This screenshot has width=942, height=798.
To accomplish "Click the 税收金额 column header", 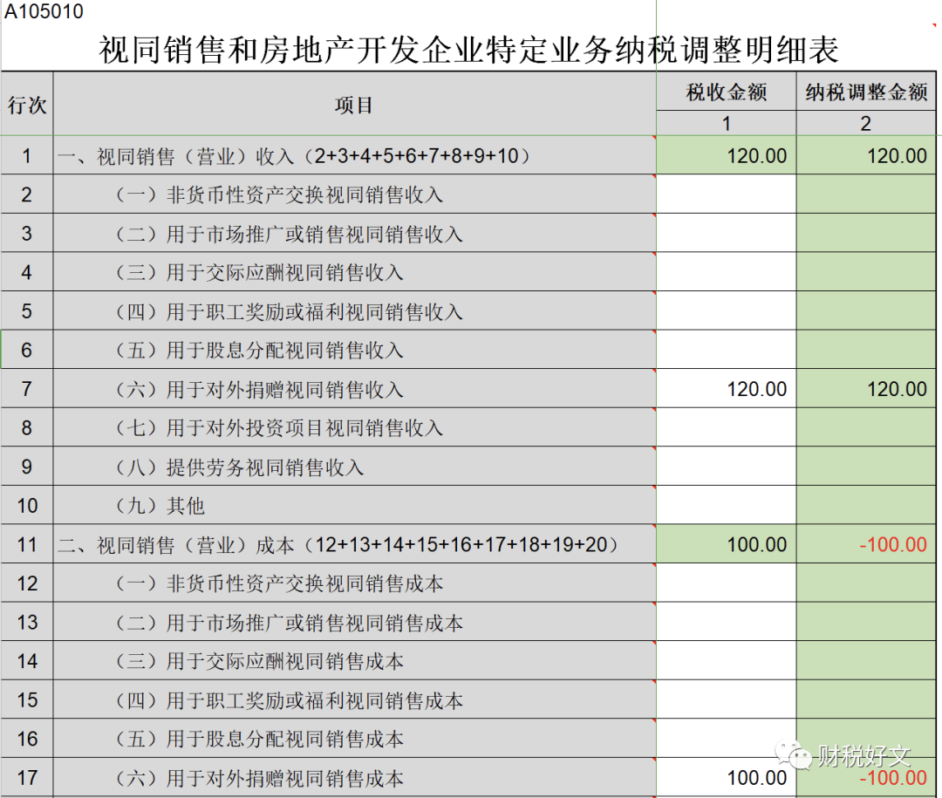I will (x=726, y=92).
